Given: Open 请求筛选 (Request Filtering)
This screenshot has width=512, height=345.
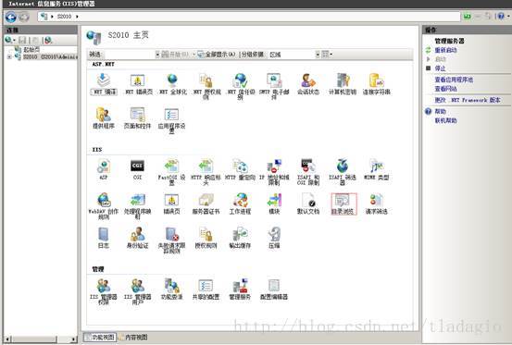Looking at the screenshot, I should (x=376, y=203).
